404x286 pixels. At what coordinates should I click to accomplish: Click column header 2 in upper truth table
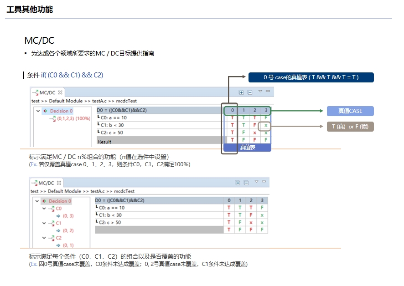pos(254,110)
